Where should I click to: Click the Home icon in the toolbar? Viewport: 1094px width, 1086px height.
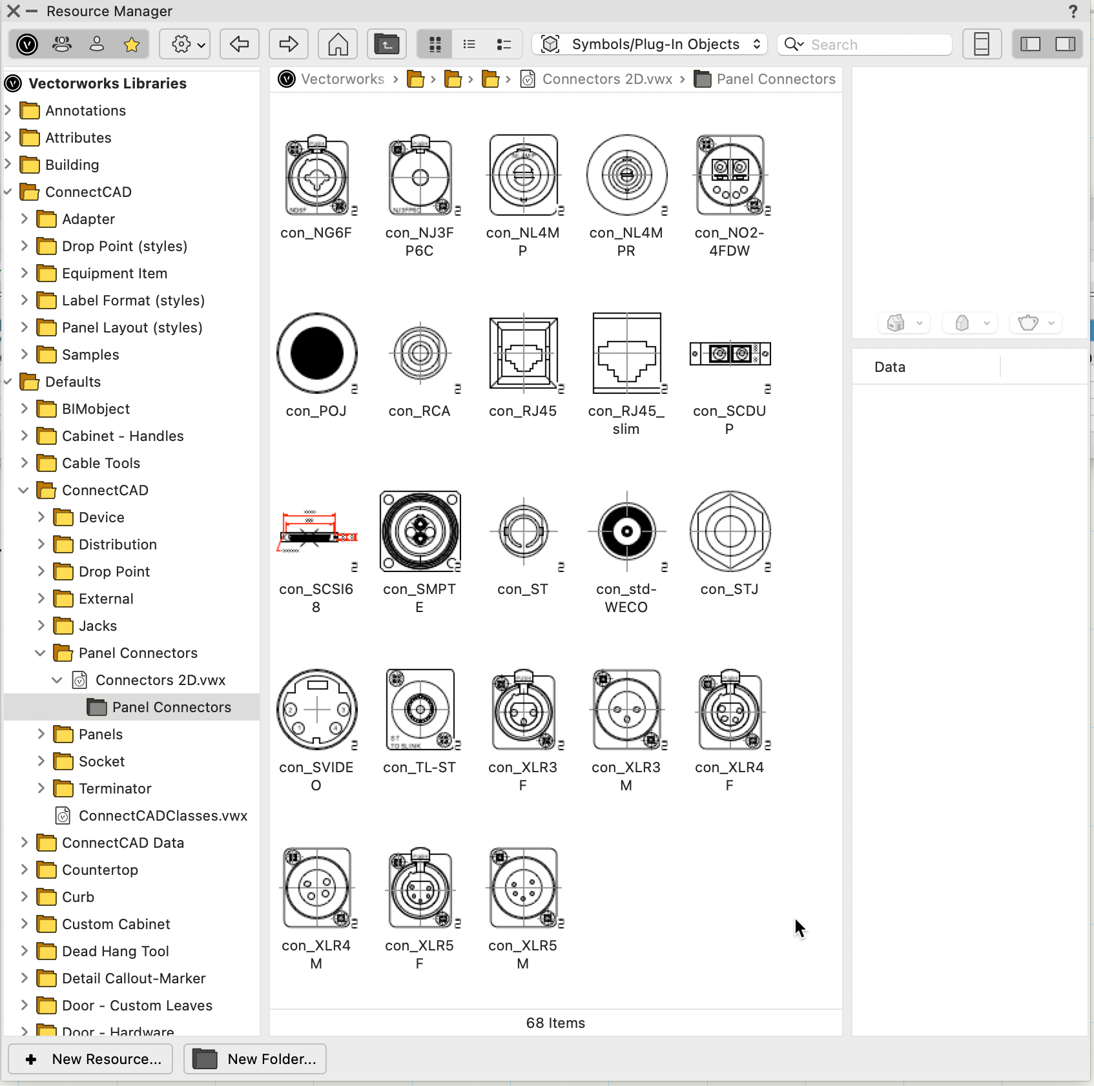[x=338, y=45]
